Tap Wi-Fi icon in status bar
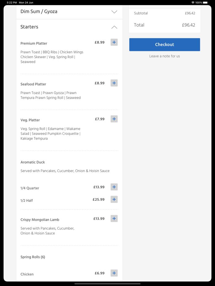This screenshot has width=215, height=286. click(193, 2)
